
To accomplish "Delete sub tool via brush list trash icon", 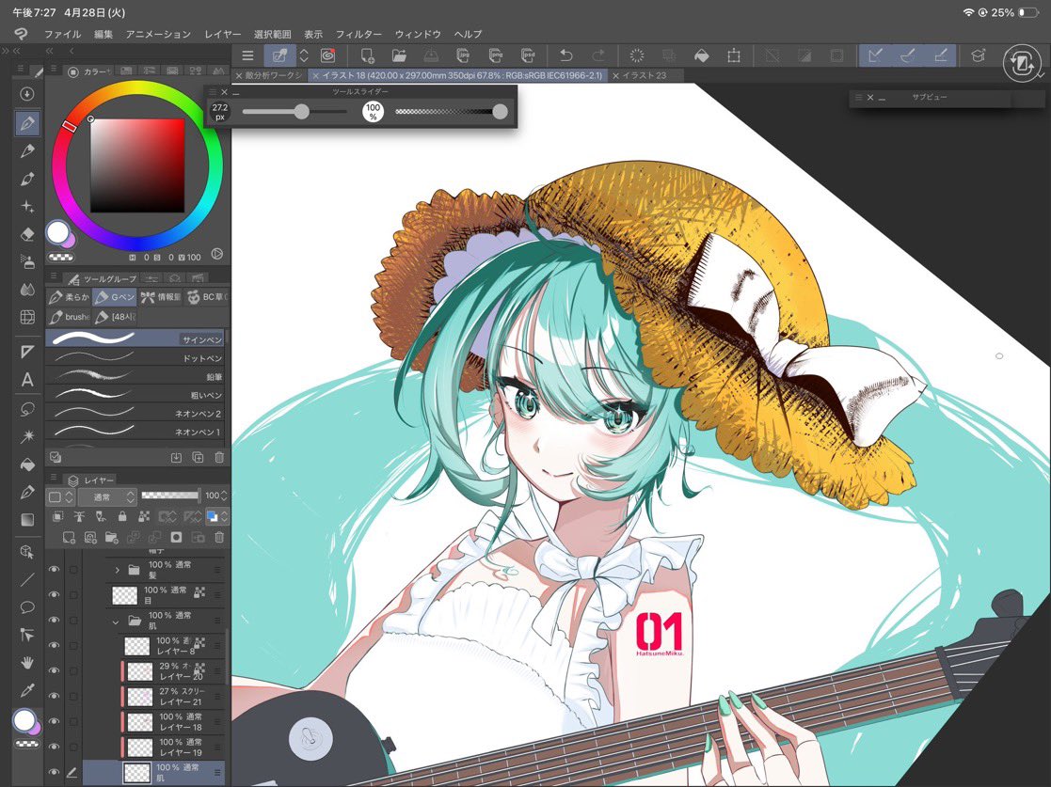I will [219, 458].
